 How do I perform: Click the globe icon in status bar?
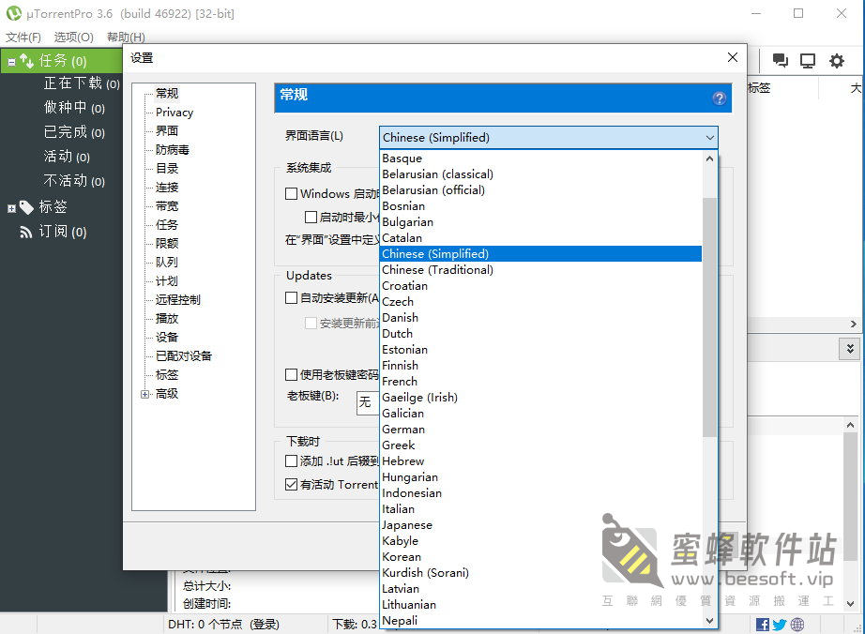(x=797, y=625)
